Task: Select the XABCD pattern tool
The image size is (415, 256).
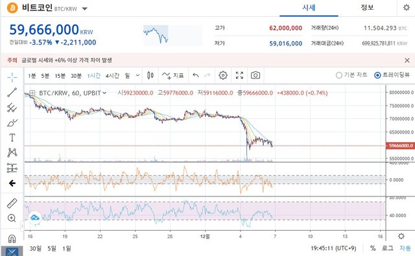Action: (x=12, y=152)
